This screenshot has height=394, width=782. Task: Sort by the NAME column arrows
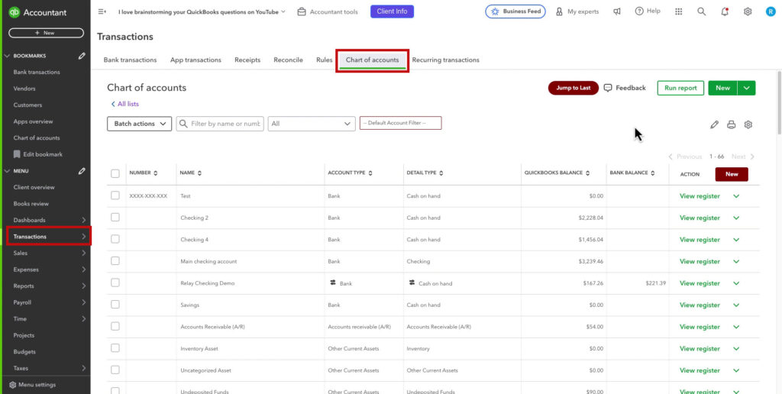(199, 173)
